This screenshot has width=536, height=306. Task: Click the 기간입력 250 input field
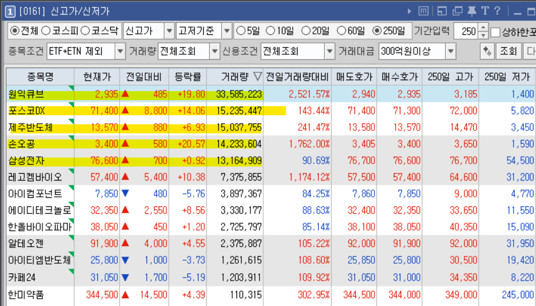point(466,31)
